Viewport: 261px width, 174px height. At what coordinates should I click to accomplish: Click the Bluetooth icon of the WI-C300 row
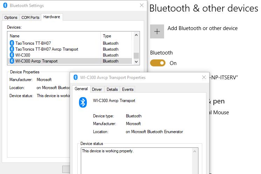pos(12,55)
